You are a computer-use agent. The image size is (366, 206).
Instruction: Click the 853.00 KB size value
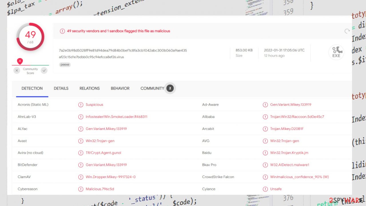pos(244,50)
